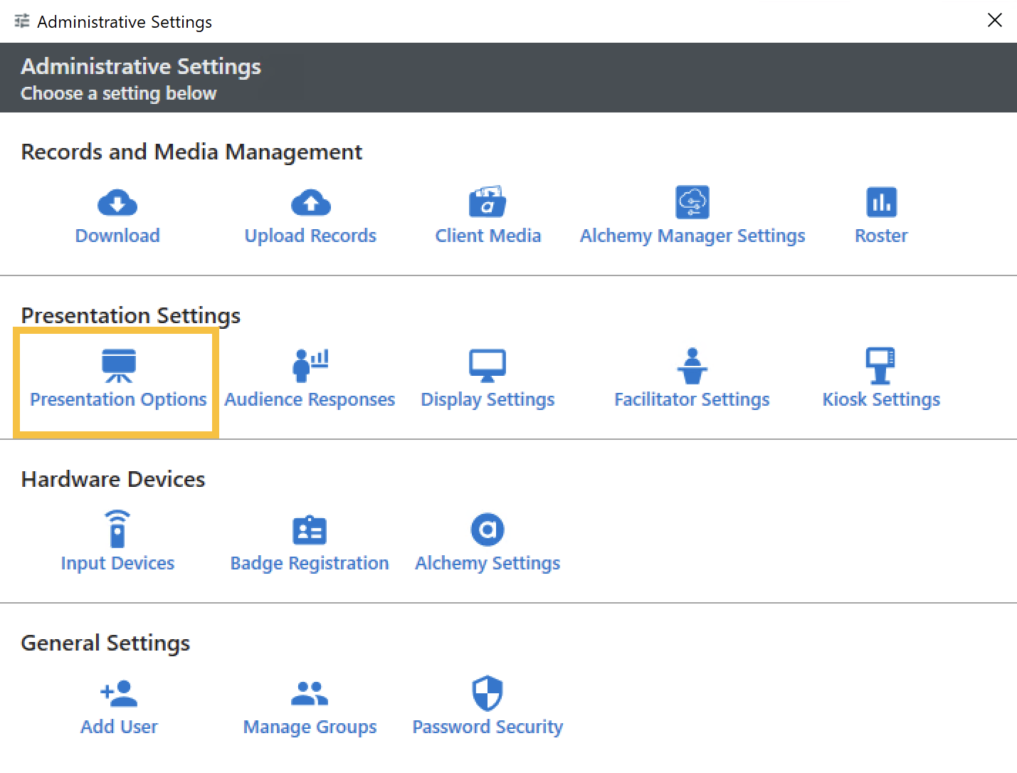The height and width of the screenshot is (773, 1017).
Task: Open the Display Settings monitor icon
Action: pyautogui.click(x=488, y=365)
